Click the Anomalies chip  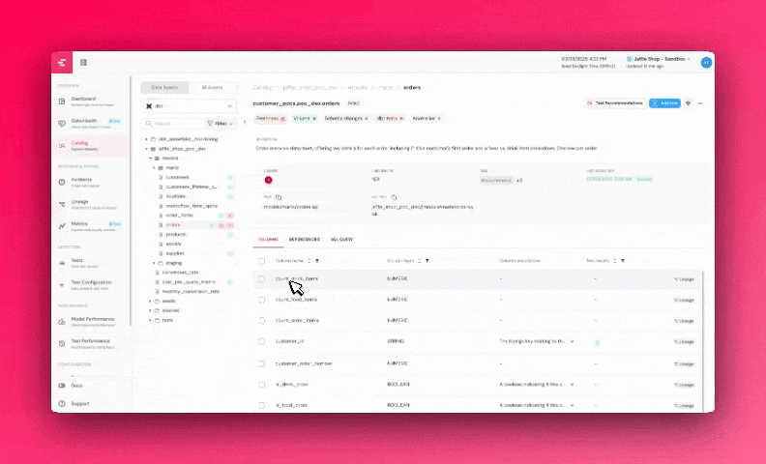pos(426,118)
